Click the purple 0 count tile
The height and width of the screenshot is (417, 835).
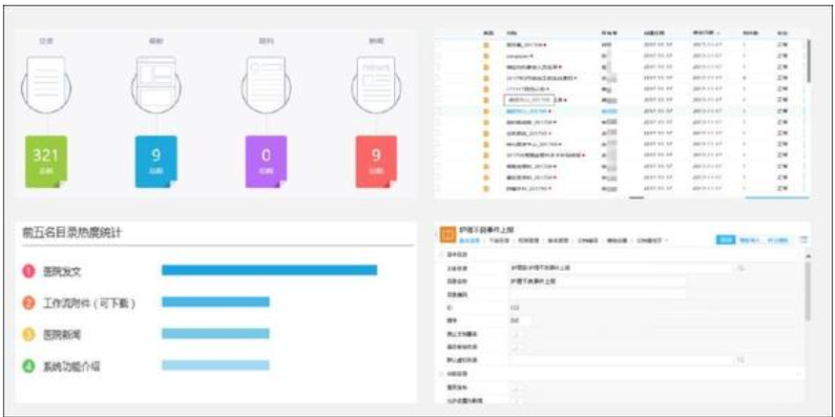[x=266, y=161]
